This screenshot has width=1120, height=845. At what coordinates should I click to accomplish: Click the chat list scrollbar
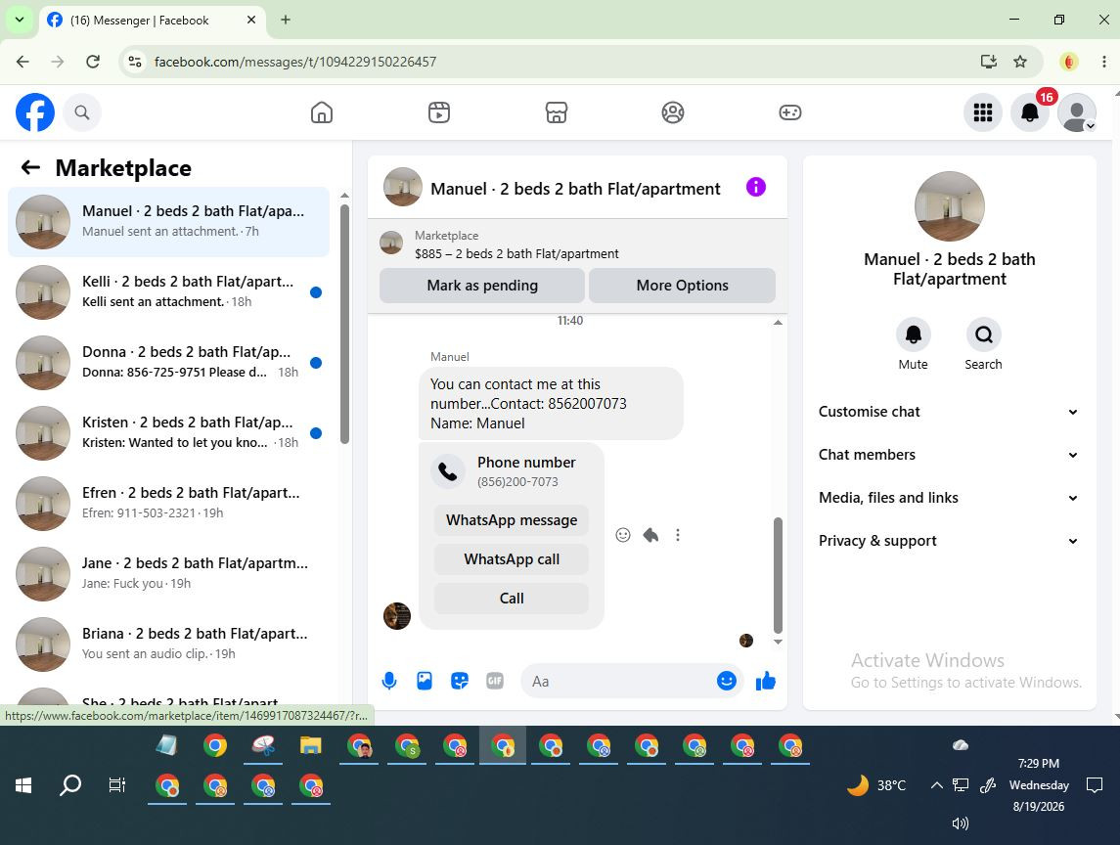pos(344,324)
